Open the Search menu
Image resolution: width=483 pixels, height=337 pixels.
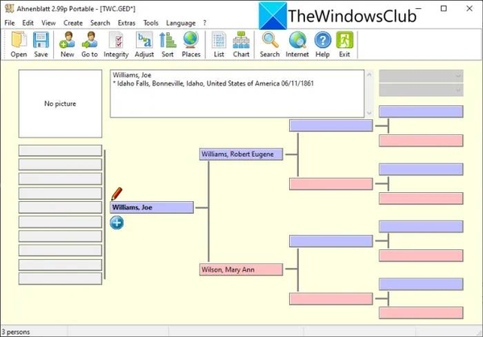100,23
